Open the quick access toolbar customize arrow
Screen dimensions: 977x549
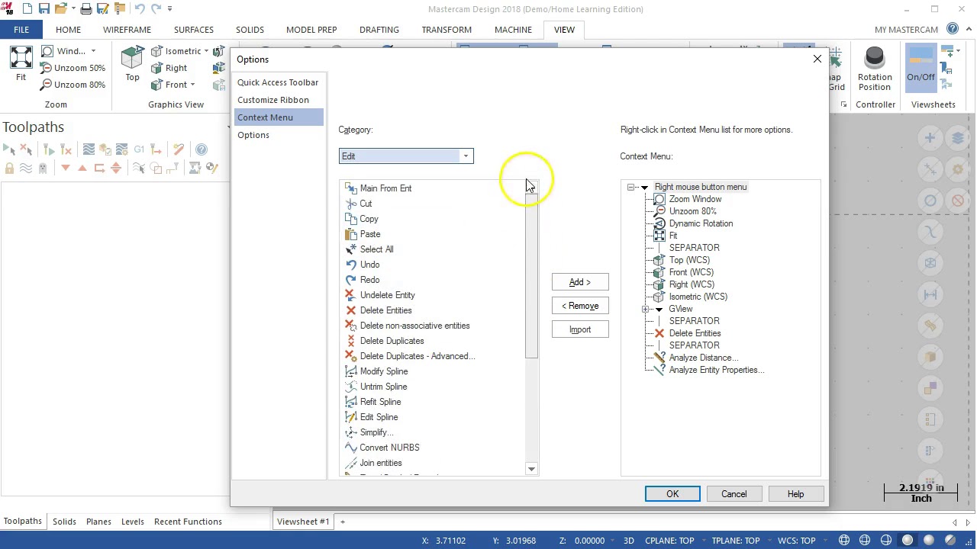click(169, 9)
